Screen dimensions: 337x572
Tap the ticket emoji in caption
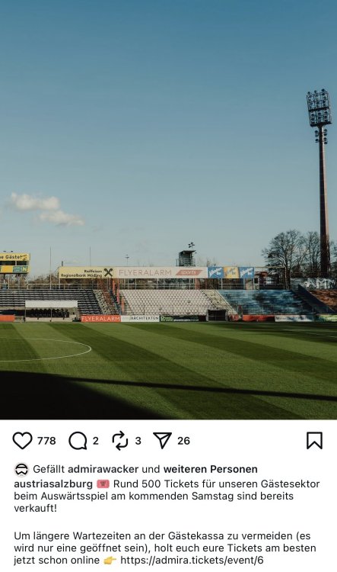(103, 484)
